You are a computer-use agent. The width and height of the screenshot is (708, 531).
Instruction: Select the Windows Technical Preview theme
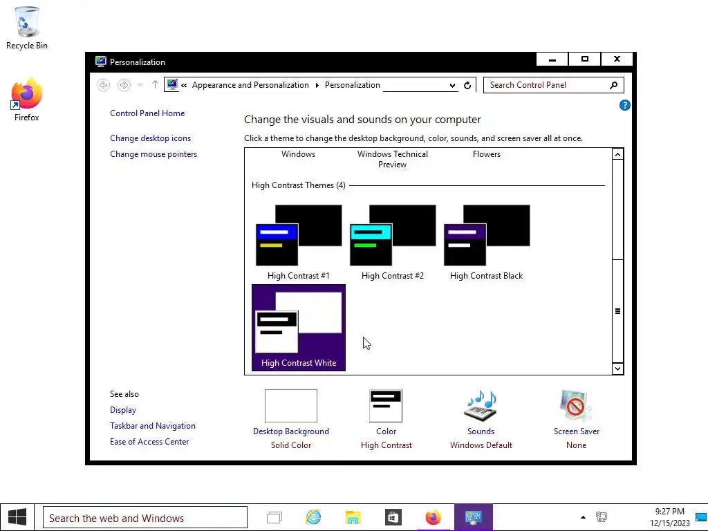click(x=393, y=159)
